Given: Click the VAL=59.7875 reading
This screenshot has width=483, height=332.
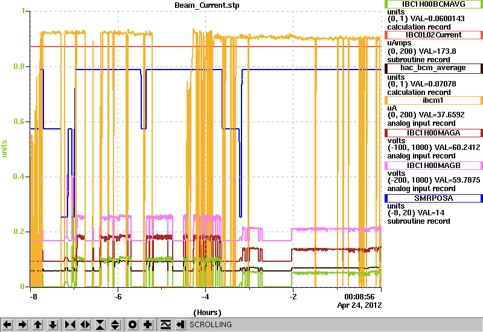Looking at the screenshot, I should click(456, 180).
